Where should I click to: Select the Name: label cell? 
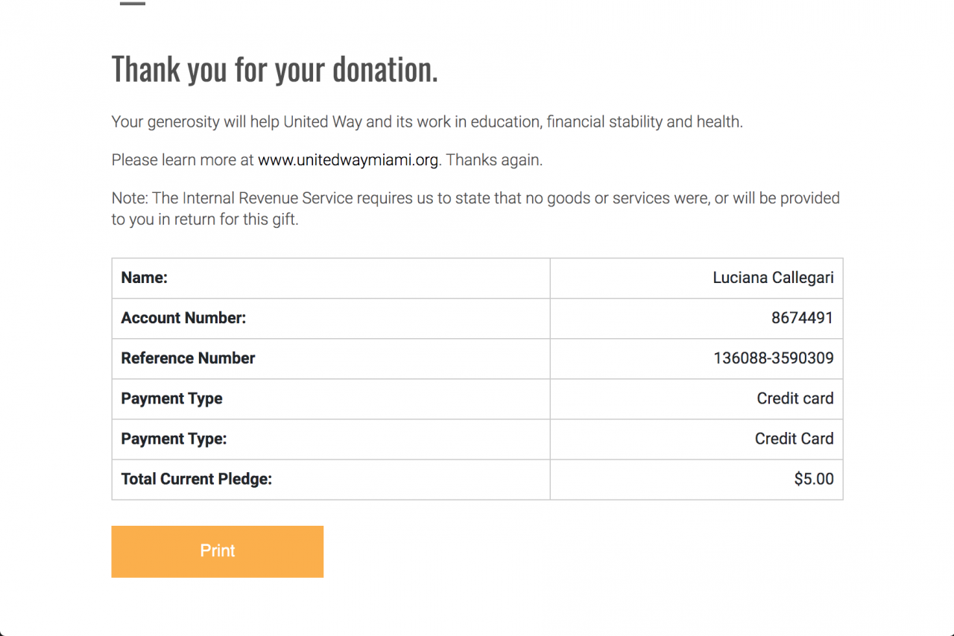(145, 278)
